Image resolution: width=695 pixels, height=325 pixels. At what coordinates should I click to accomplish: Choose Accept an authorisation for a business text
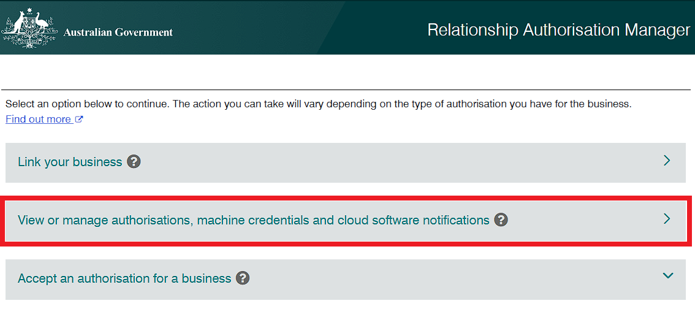[x=124, y=278]
